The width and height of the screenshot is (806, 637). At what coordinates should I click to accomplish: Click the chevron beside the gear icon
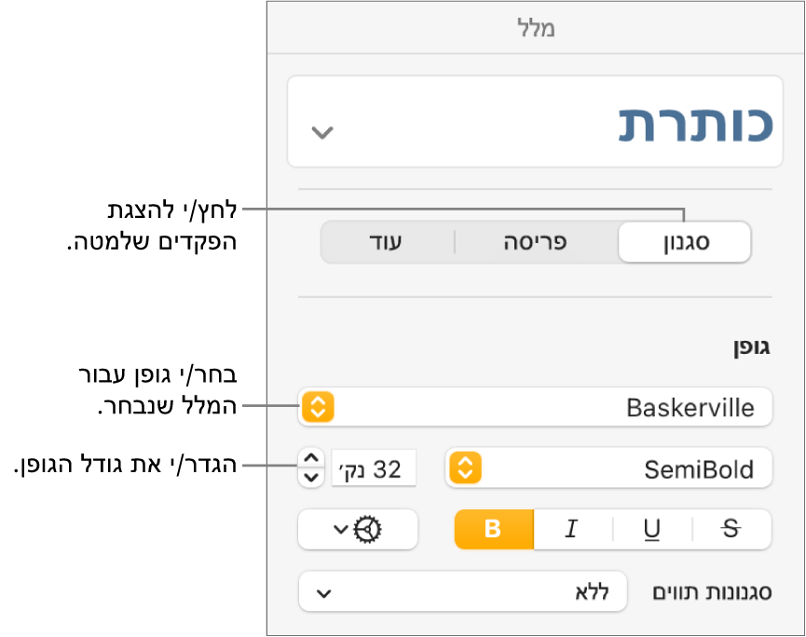(x=342, y=529)
